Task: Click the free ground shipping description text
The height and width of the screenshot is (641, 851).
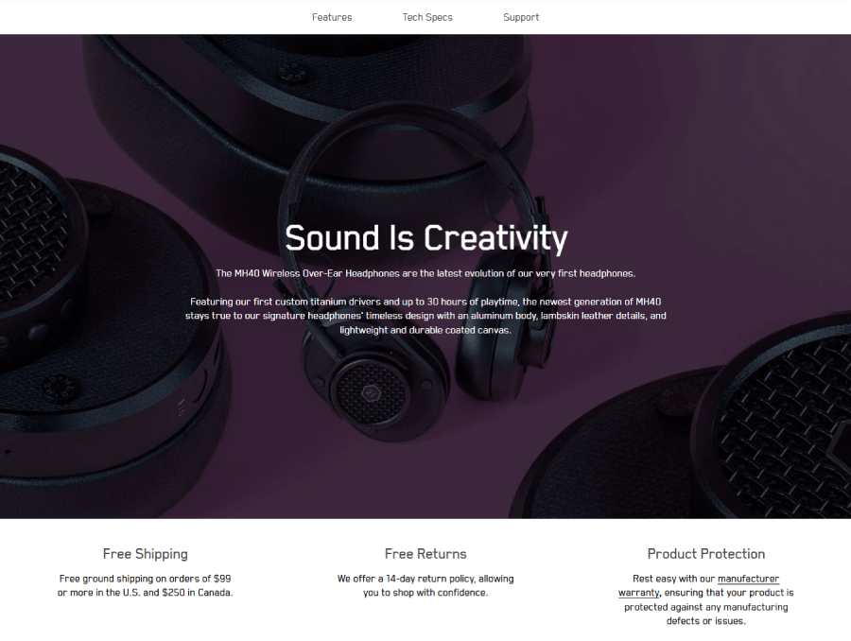Action: point(146,585)
